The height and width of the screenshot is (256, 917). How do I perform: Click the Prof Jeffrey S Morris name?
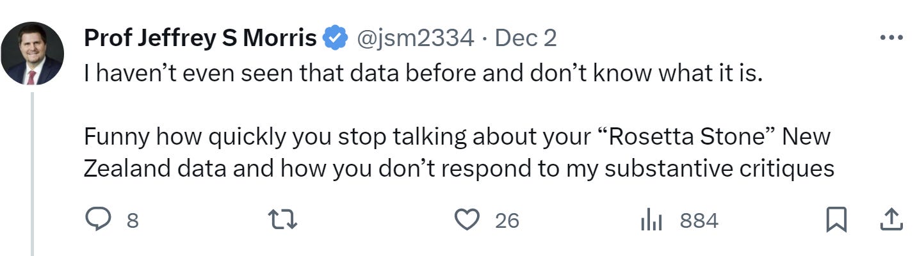pyautogui.click(x=200, y=38)
